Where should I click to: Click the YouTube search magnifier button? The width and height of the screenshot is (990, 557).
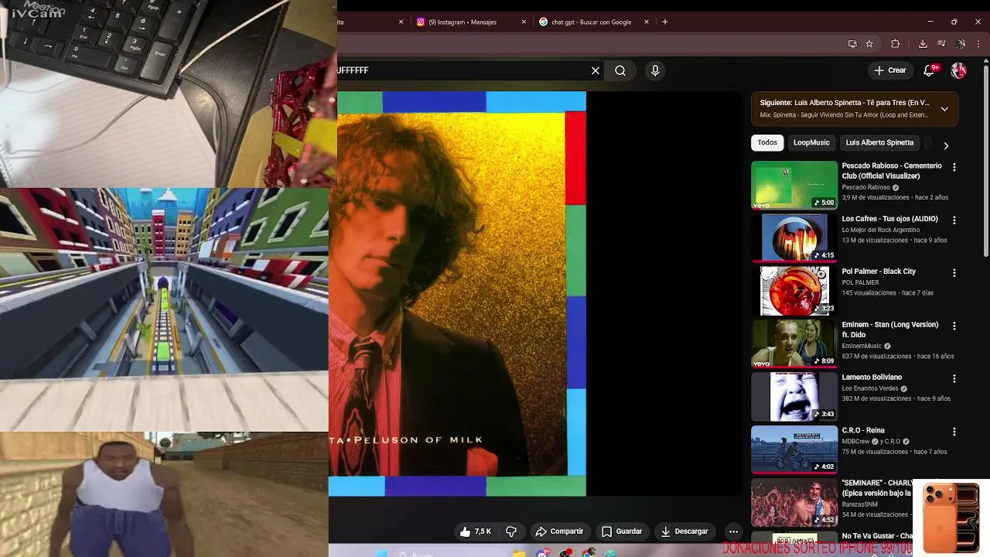click(620, 70)
